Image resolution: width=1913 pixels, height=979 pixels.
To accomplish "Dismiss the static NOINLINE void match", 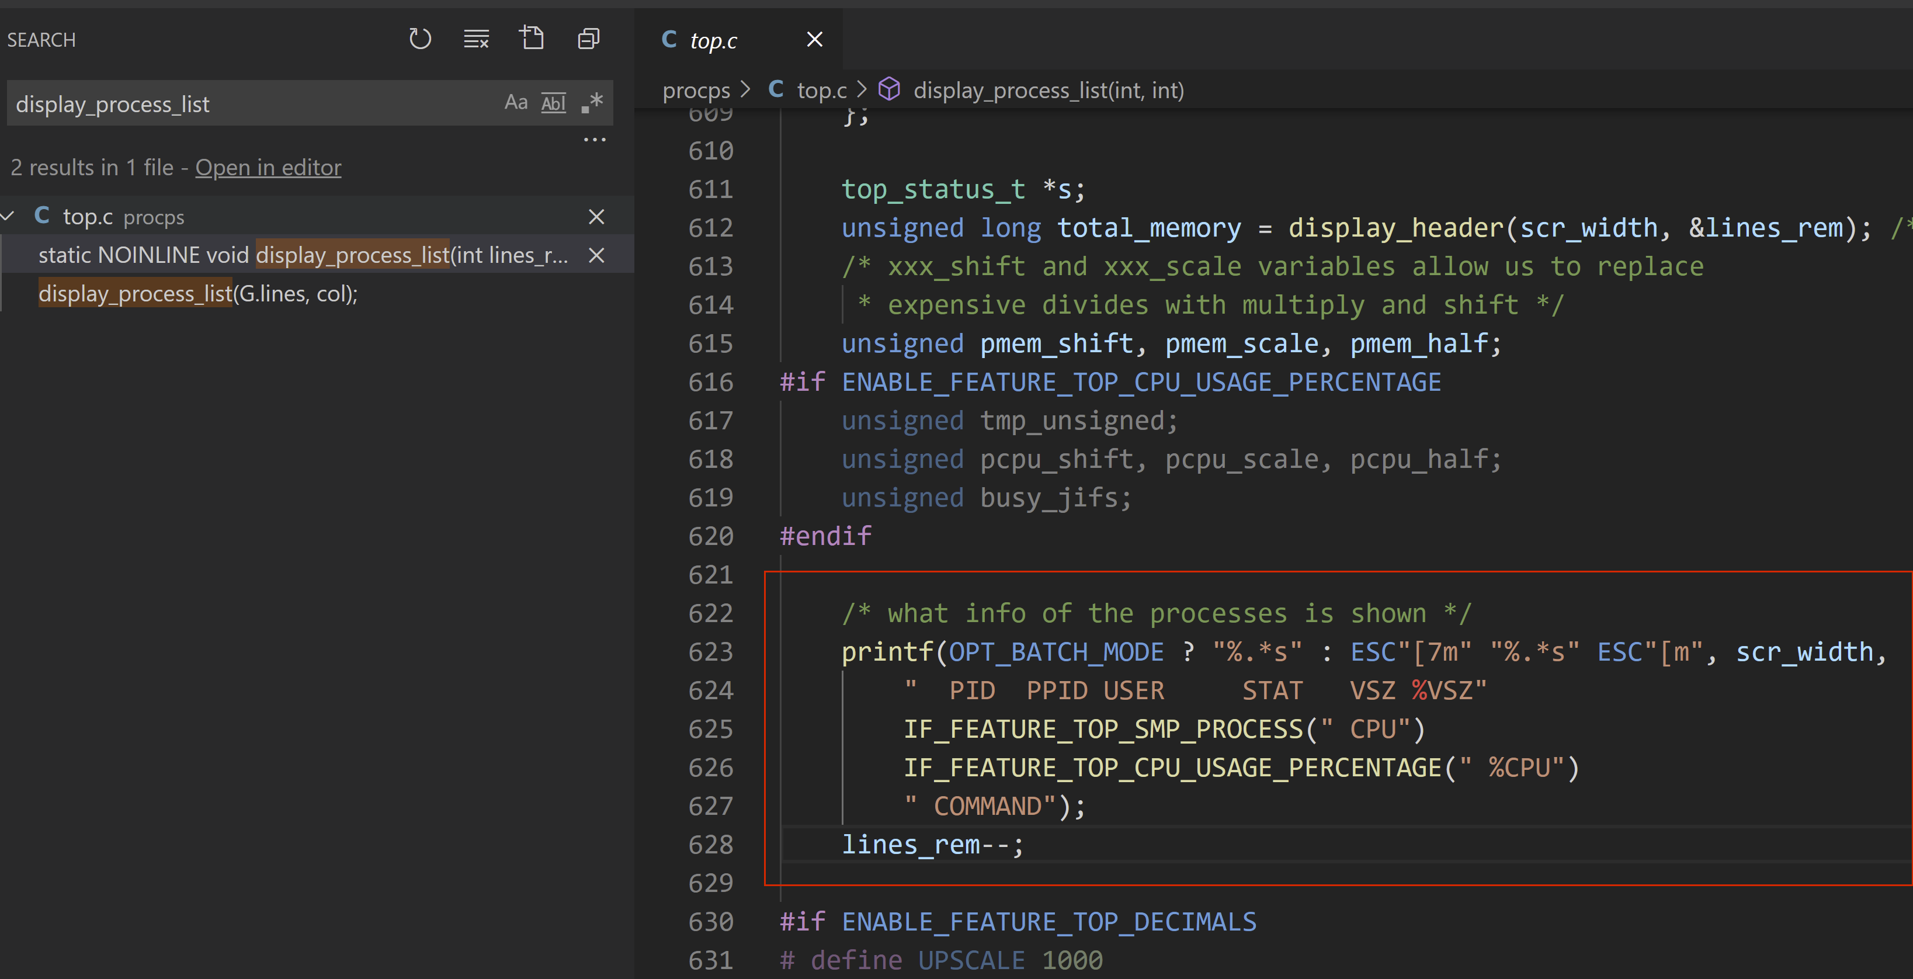I will pyautogui.click(x=596, y=255).
